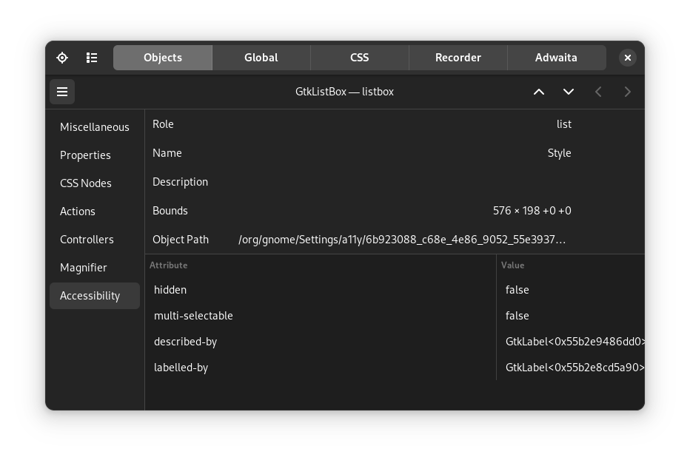Navigate to the parent object with the up chevron
690x460 pixels.
coord(539,92)
